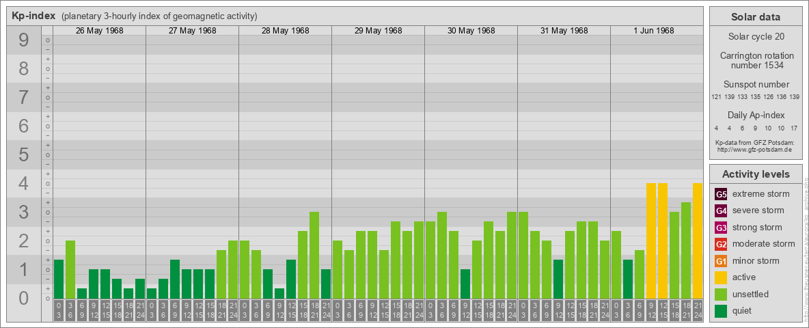This screenshot has width=809, height=328.
Task: Click the 0-3 time label under 26 May
Action: 59,312
